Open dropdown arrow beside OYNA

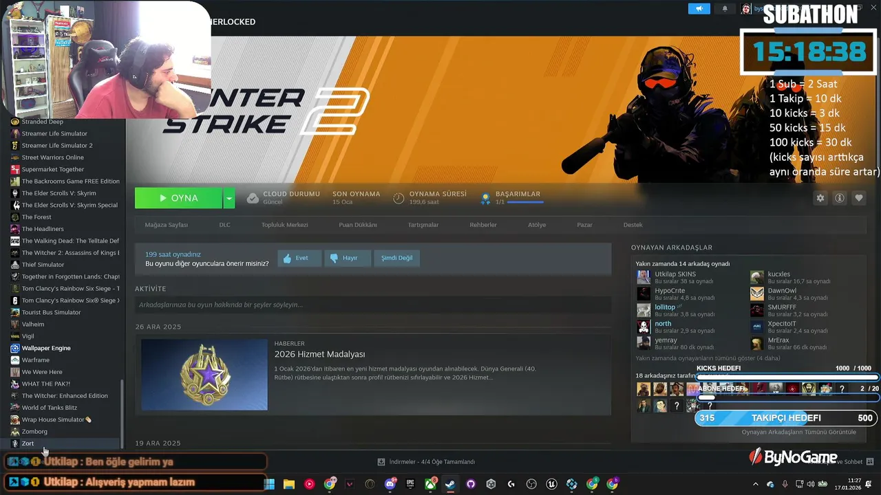229,198
